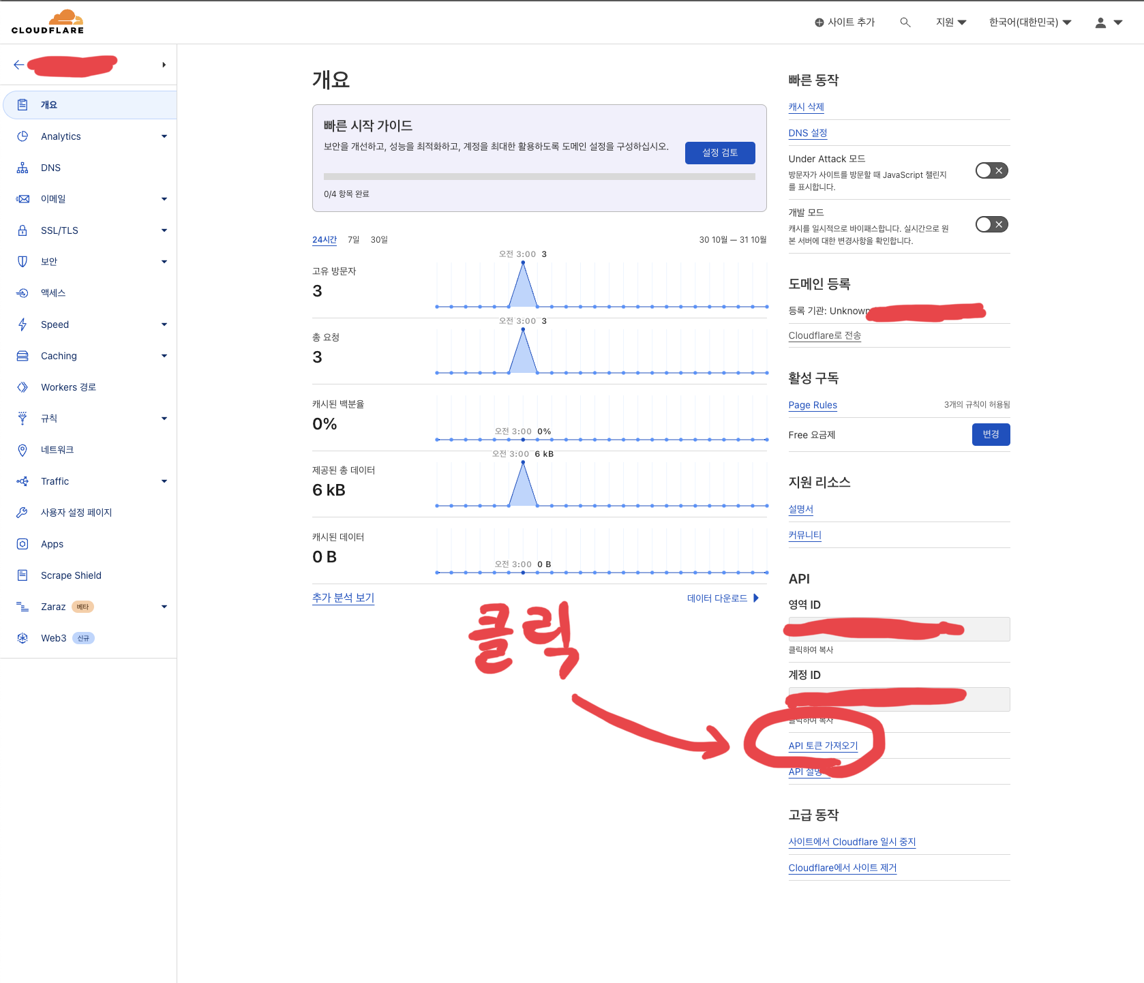This screenshot has height=983, width=1144.
Task: Click the 네트워크 location pin icon
Action: coord(22,450)
